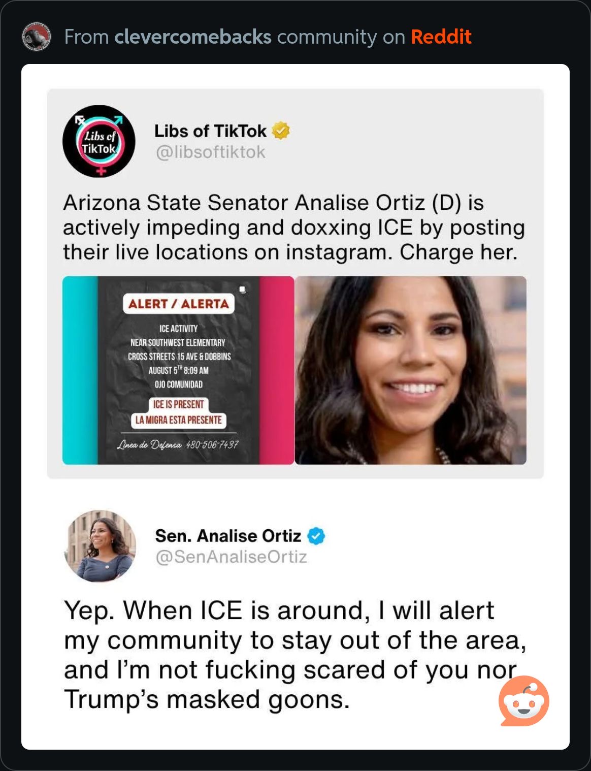Screen dimensions: 591x771
Task: Click Sen. Analise Ortiz profile picture
Action: pyautogui.click(x=100, y=546)
